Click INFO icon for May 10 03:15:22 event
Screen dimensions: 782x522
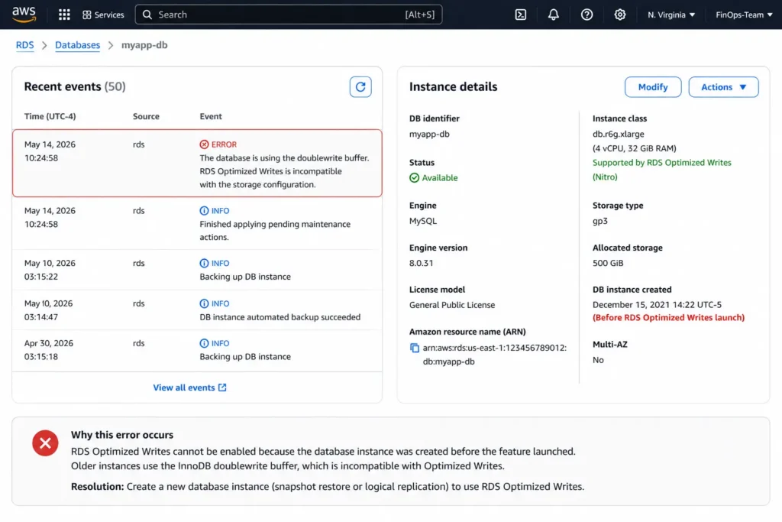(204, 263)
